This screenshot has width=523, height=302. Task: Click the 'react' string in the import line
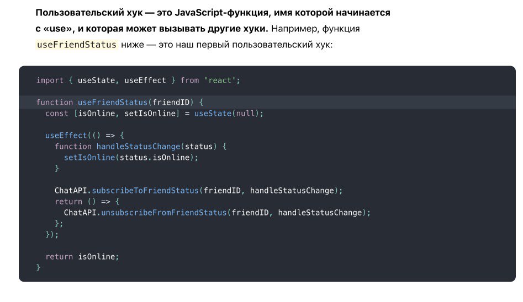pos(220,80)
